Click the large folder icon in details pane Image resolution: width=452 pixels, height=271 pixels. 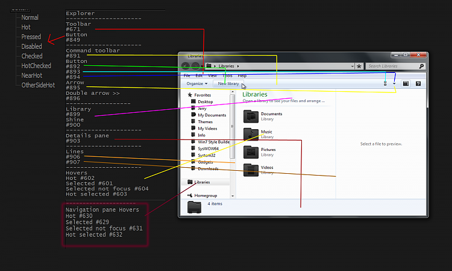tap(194, 207)
